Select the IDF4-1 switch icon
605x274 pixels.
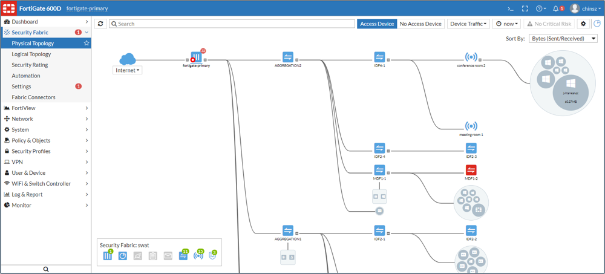(380, 57)
